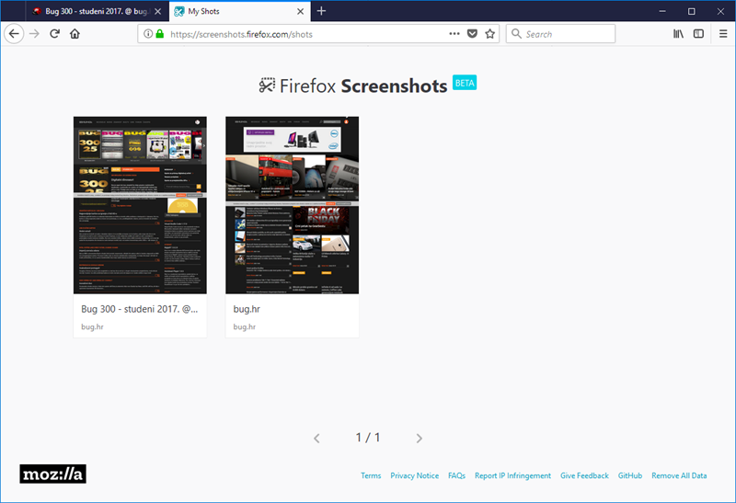Open the Library icon in the toolbar

tap(678, 34)
